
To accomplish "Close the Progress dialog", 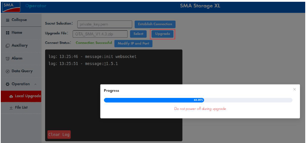I will 294,89.
